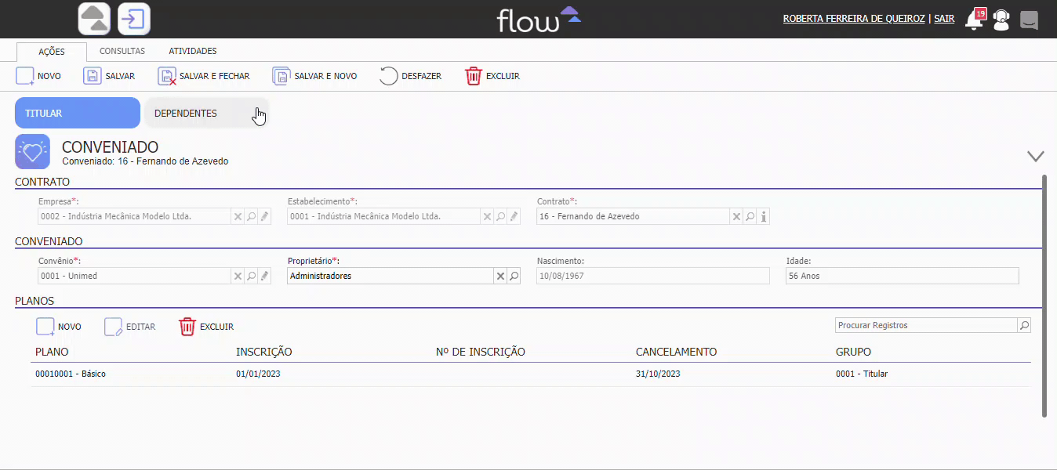Sort by the GRUPO column header
1057x470 pixels.
pos(853,352)
